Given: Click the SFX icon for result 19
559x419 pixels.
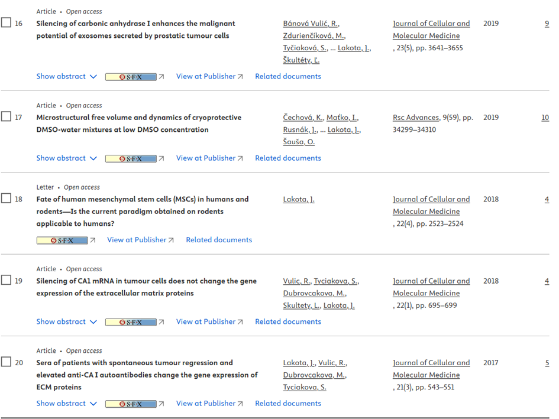Looking at the screenshot, I should point(131,322).
